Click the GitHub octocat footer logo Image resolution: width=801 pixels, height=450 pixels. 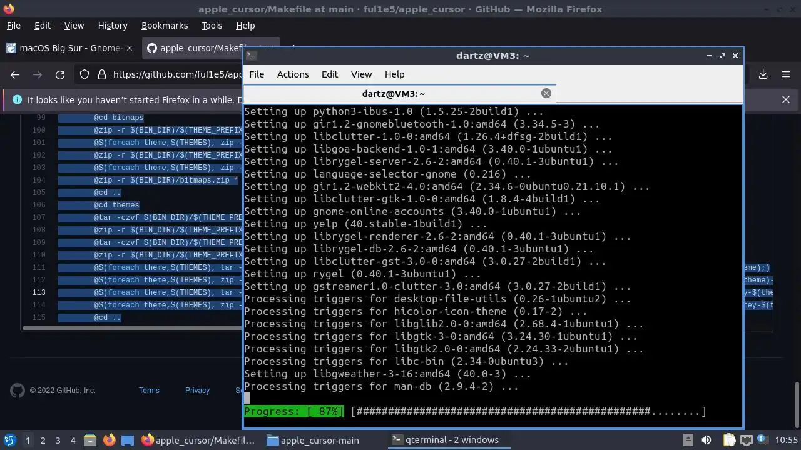click(x=18, y=391)
